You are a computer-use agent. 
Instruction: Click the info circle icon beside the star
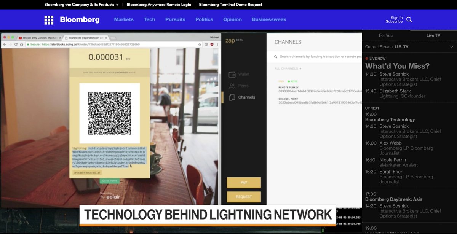(x=206, y=44)
